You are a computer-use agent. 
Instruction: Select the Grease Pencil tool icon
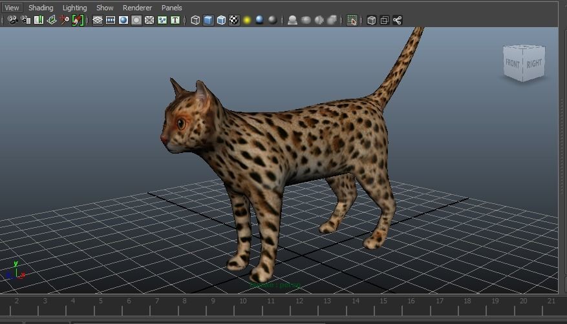78,20
